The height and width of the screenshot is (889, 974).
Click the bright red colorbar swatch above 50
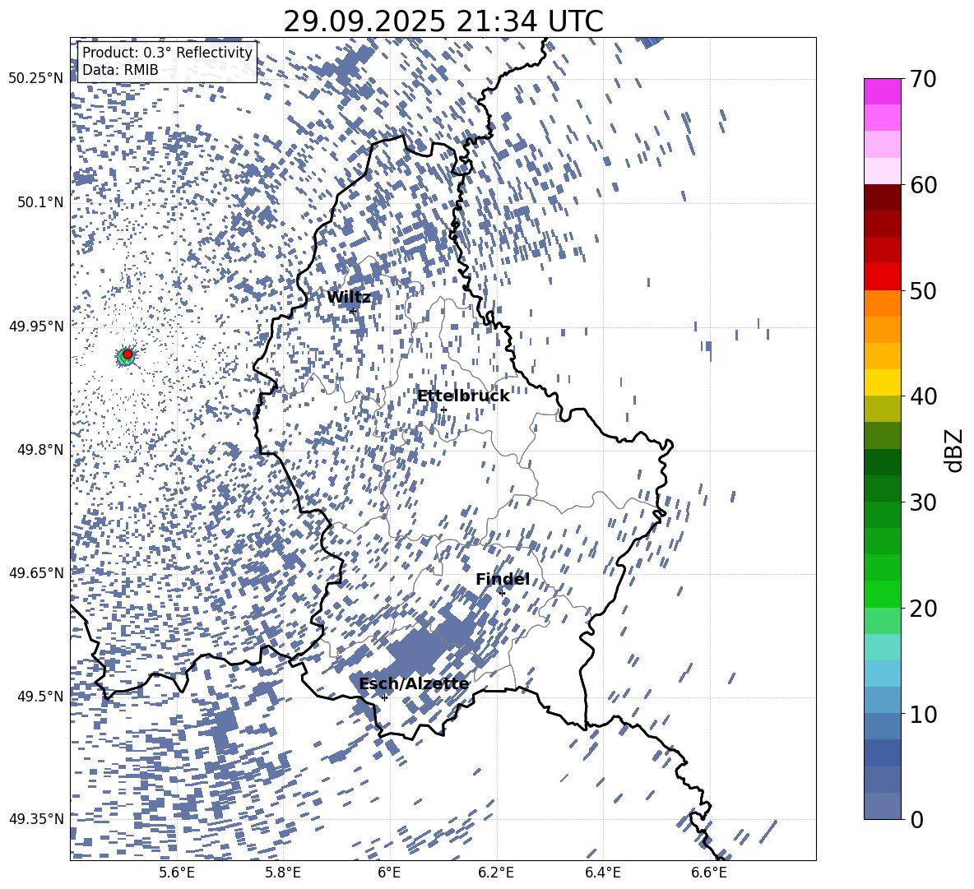882,277
